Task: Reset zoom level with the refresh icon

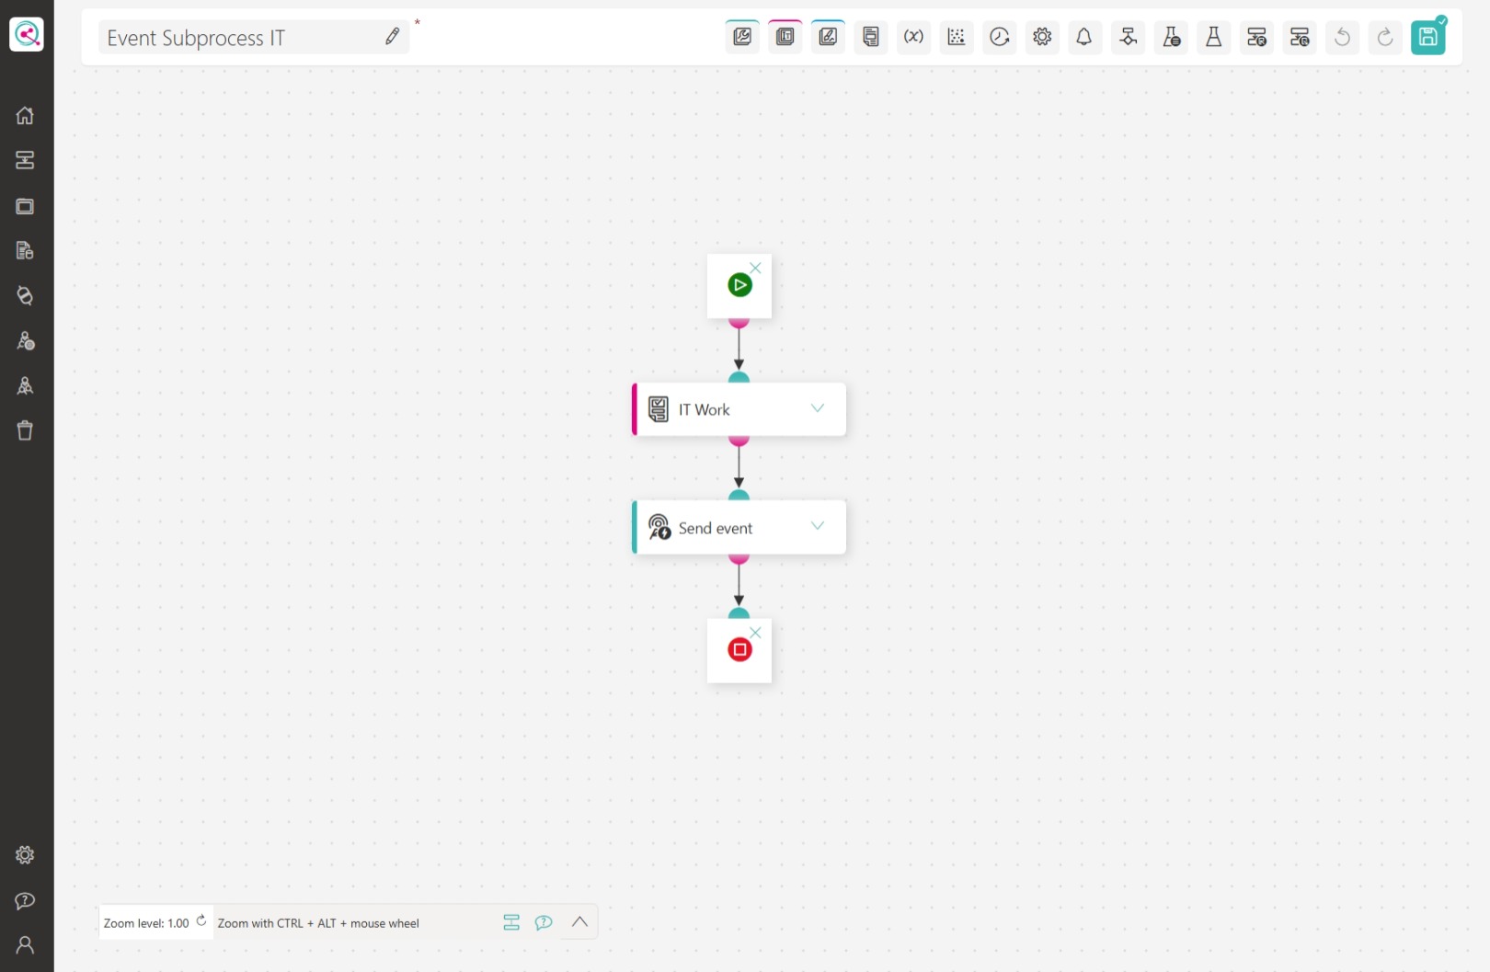Action: point(201,921)
